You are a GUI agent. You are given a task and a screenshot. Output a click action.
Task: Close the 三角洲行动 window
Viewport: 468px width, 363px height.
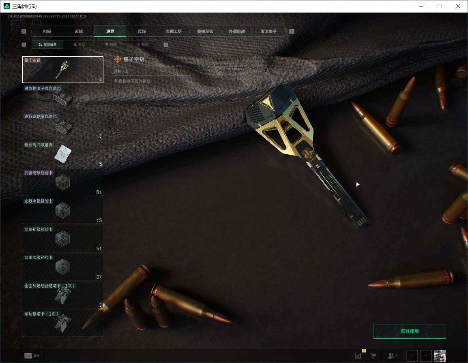(x=458, y=6)
